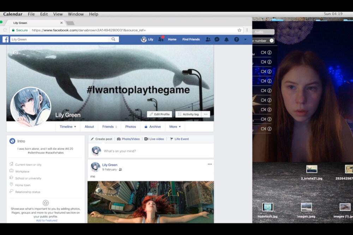Expand the More dropdown tab
This screenshot has height=235, width=353.
click(175, 127)
